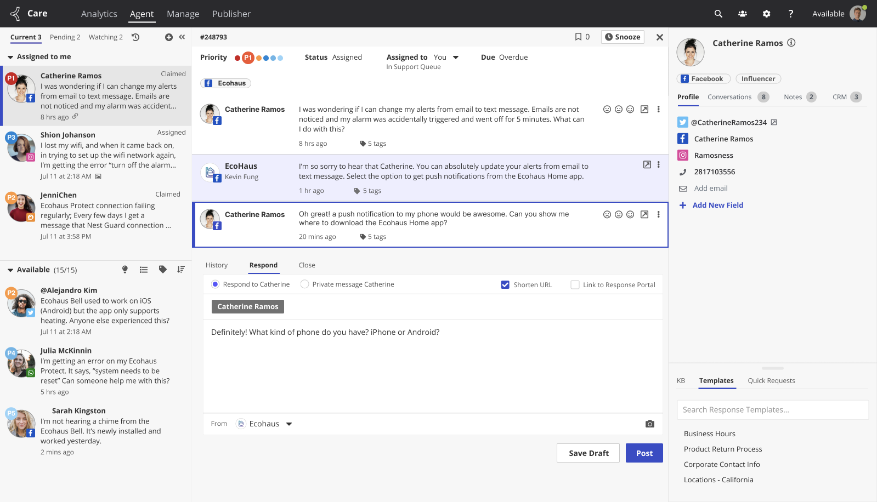
Task: Click the neutral face sentiment on first Catherine message
Action: tap(619, 109)
